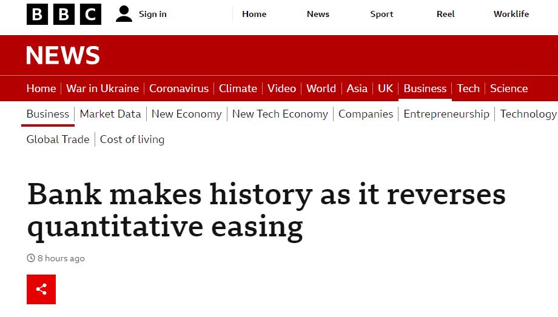
Task: Open Coronavirus section
Action: pos(179,88)
